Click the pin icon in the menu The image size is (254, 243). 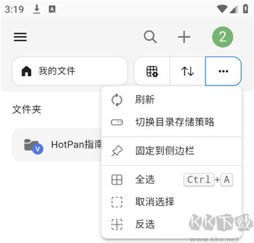tap(117, 151)
